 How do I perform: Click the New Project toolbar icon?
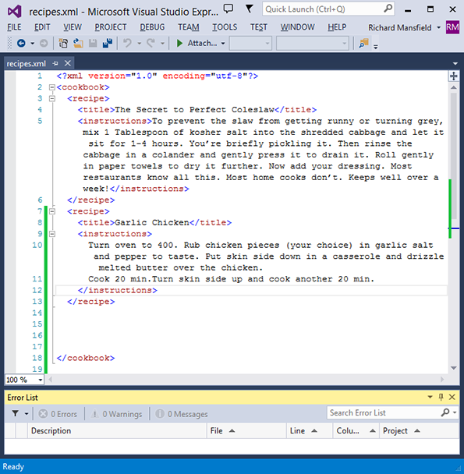tap(63, 43)
